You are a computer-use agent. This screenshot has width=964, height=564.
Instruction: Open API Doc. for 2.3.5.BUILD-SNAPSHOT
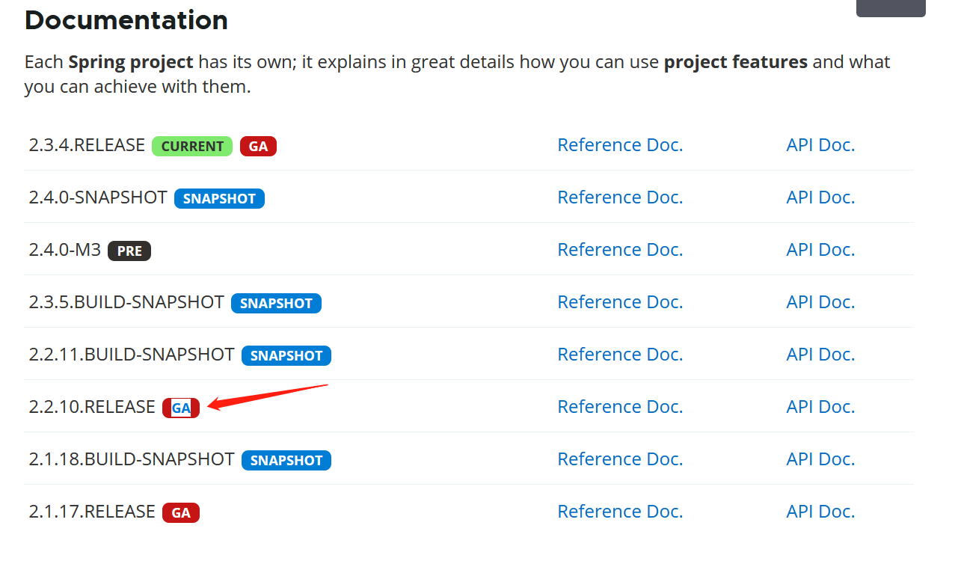(820, 302)
